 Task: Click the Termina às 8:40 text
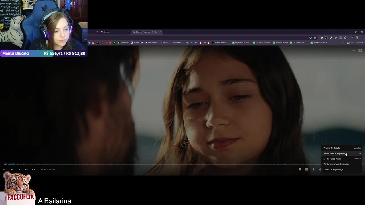pos(48,169)
